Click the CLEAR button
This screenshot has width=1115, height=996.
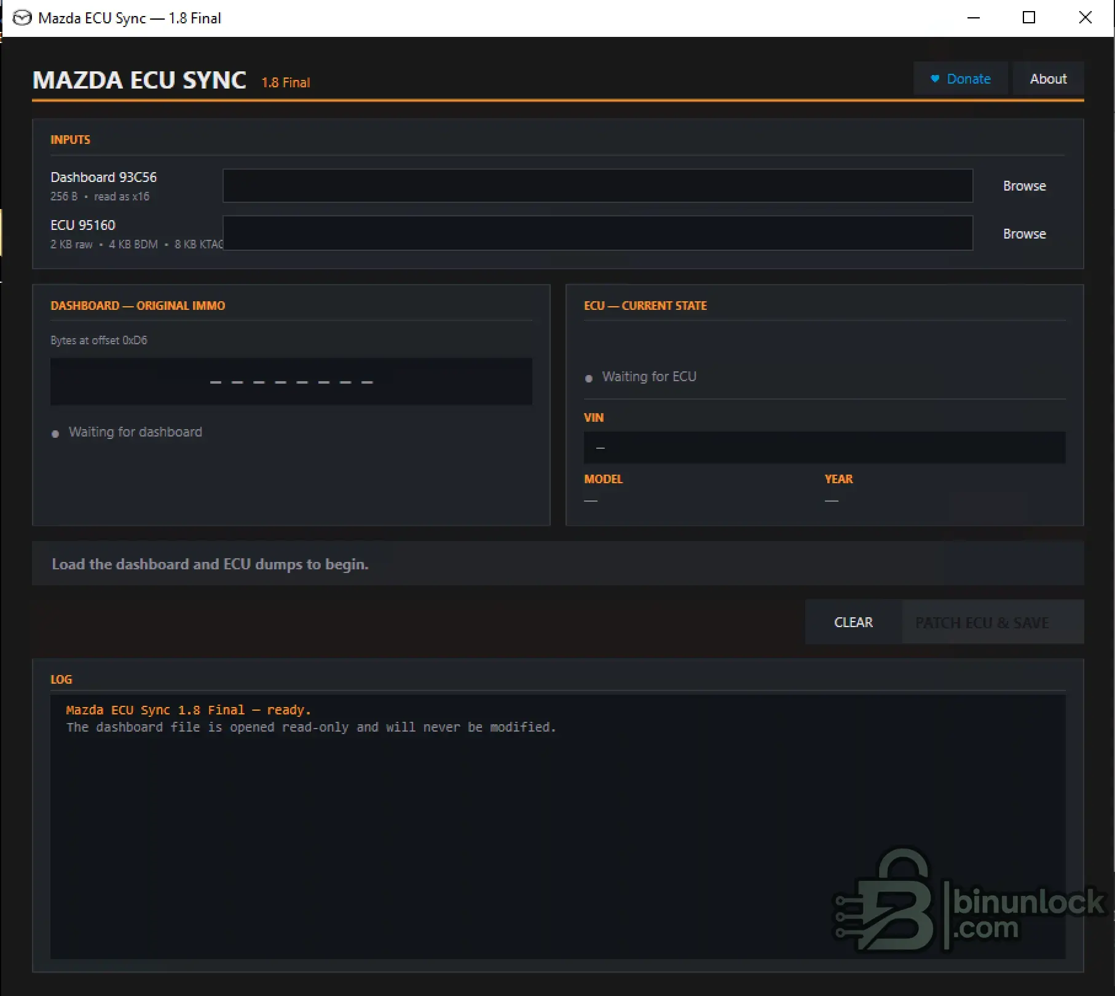tap(853, 622)
